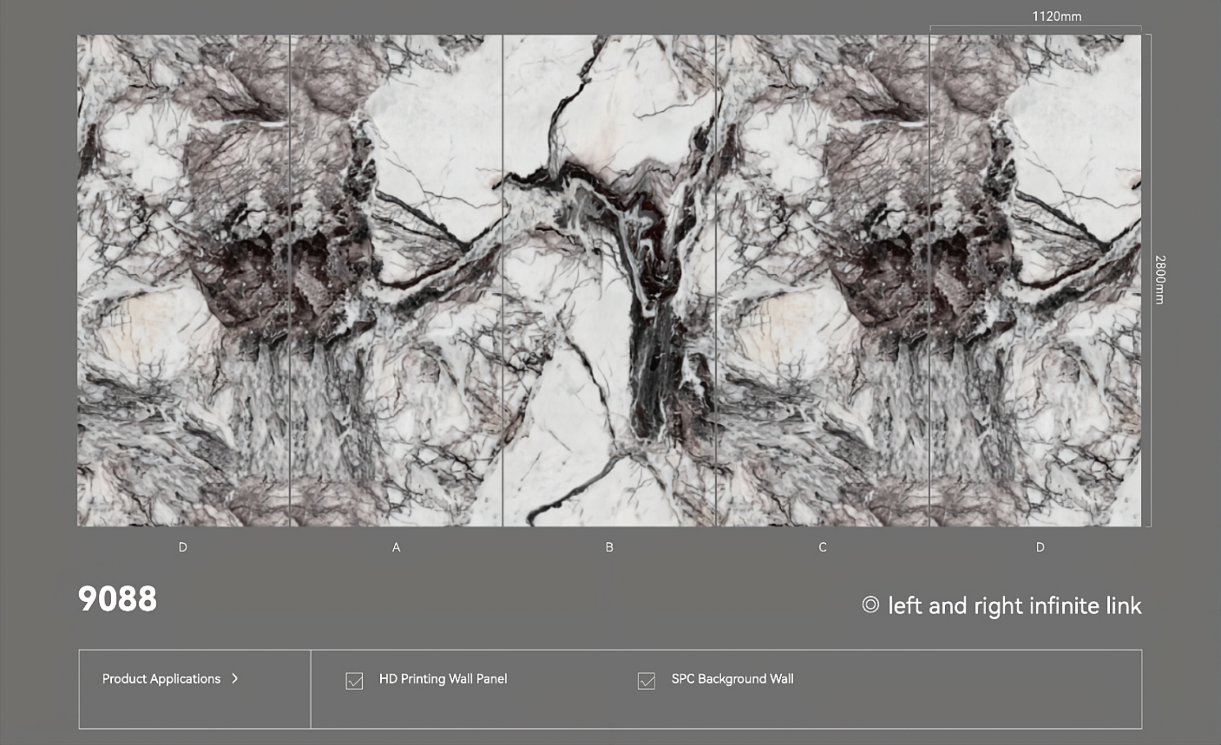
Task: Click the marble panel labeled A
Action: 396,280
